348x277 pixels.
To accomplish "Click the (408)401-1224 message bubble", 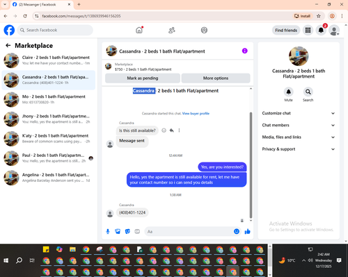I will click(132, 212).
